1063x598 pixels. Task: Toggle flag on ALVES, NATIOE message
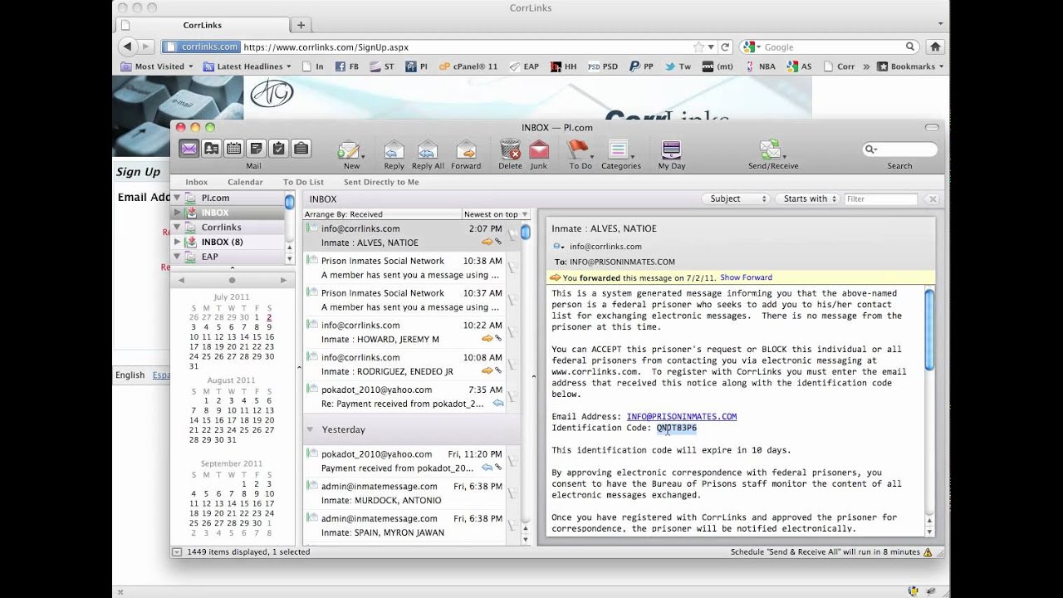[x=512, y=235]
